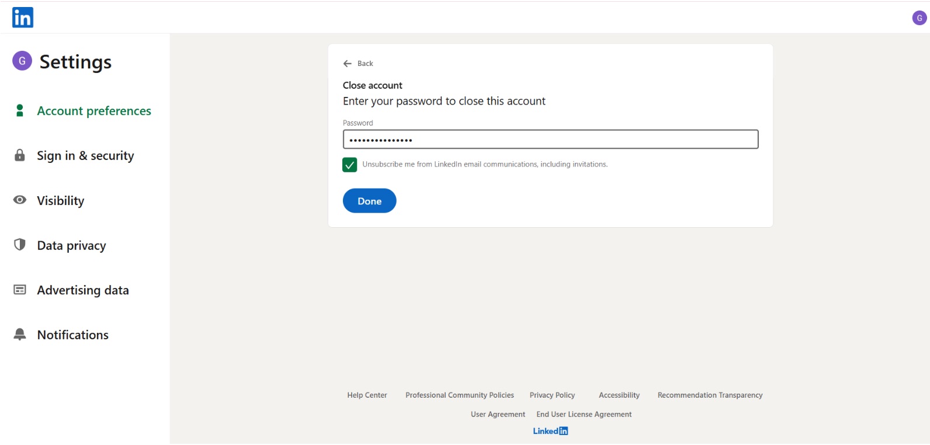Open the Privacy Policy link
The image size is (930, 445).
[x=552, y=395]
